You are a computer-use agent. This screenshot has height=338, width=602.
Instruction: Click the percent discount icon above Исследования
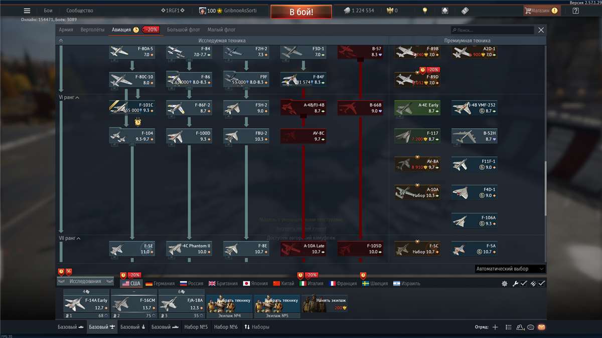pyautogui.click(x=69, y=272)
